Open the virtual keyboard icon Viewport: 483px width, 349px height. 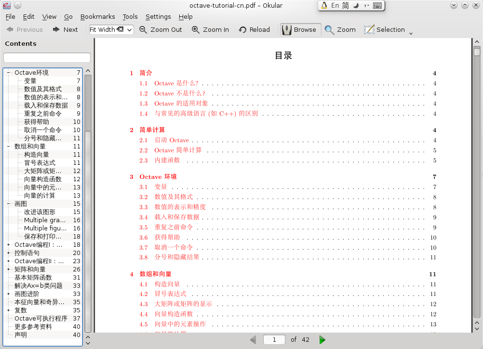tap(377, 5)
